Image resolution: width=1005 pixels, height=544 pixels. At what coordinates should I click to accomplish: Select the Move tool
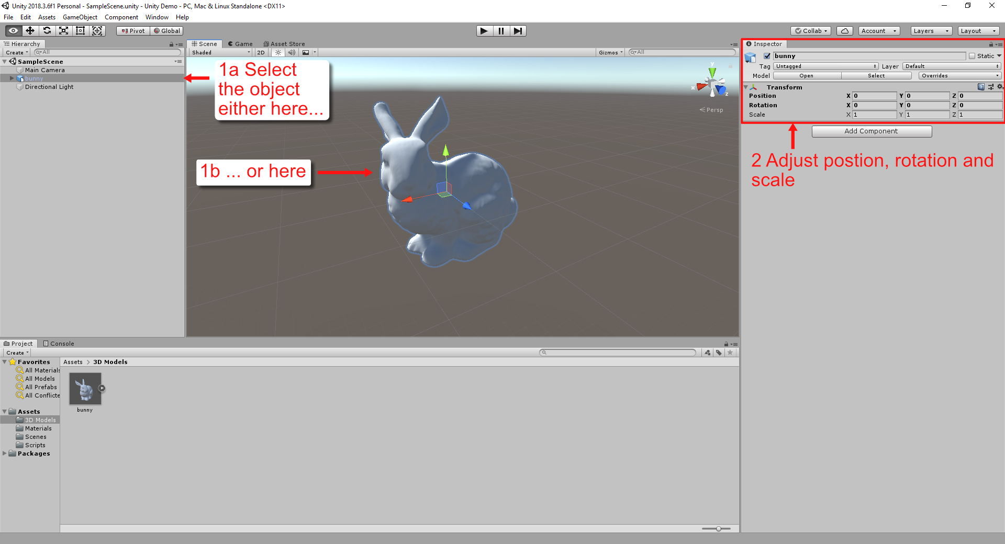[30, 31]
